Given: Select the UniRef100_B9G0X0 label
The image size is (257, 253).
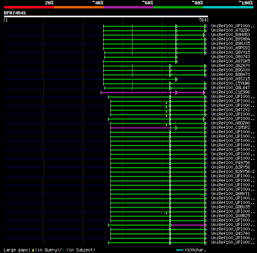Looking at the screenshot, I should click(x=230, y=70).
